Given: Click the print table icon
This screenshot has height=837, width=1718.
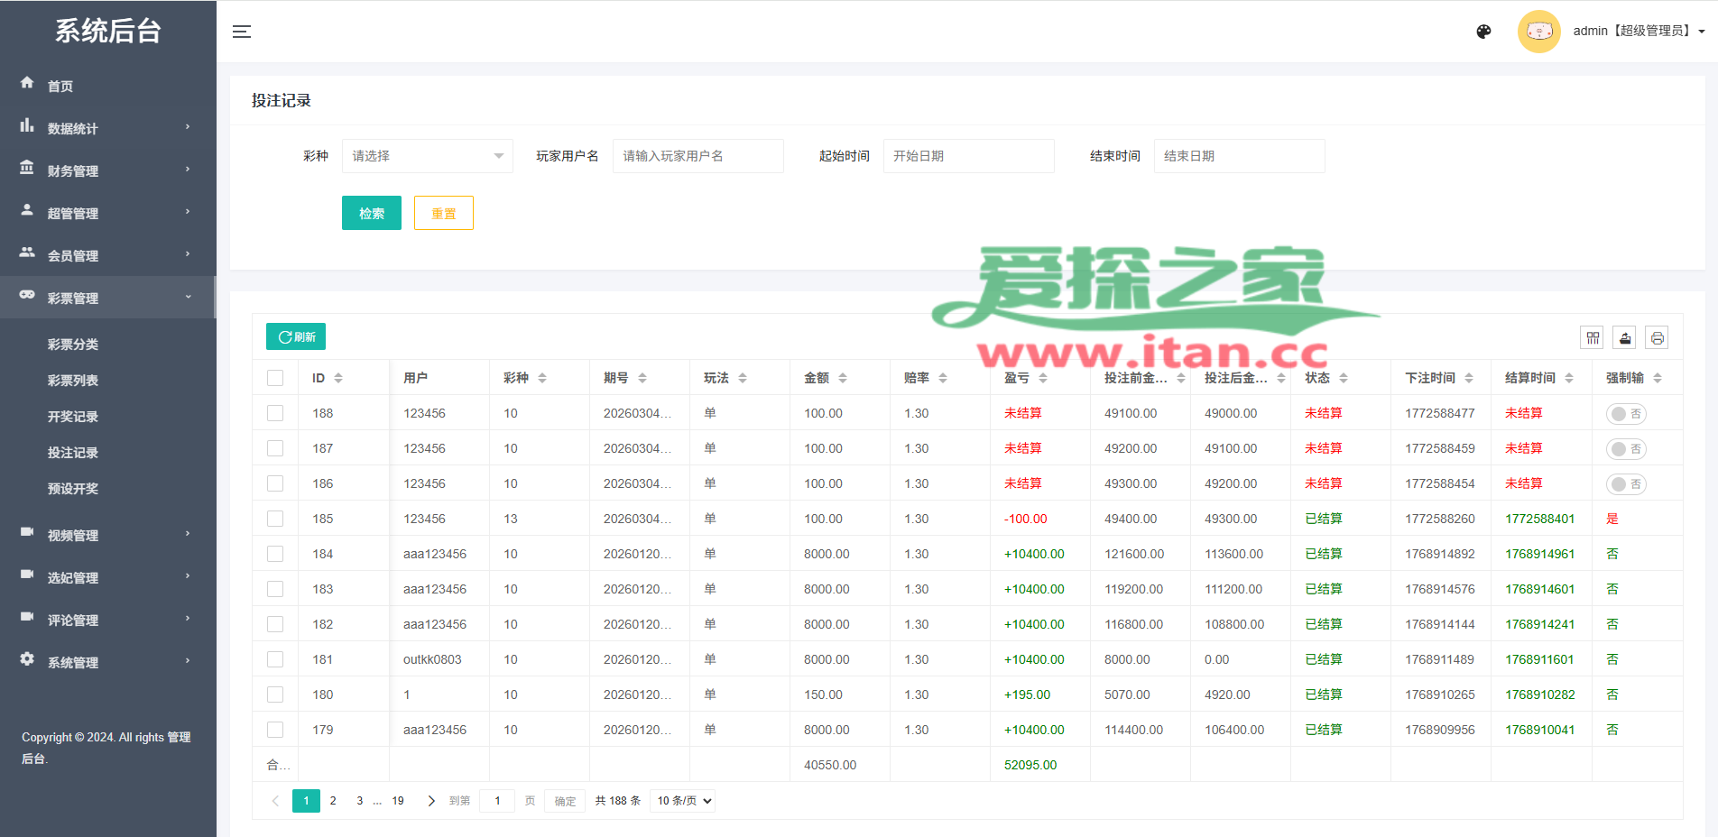Looking at the screenshot, I should pyautogui.click(x=1657, y=338).
